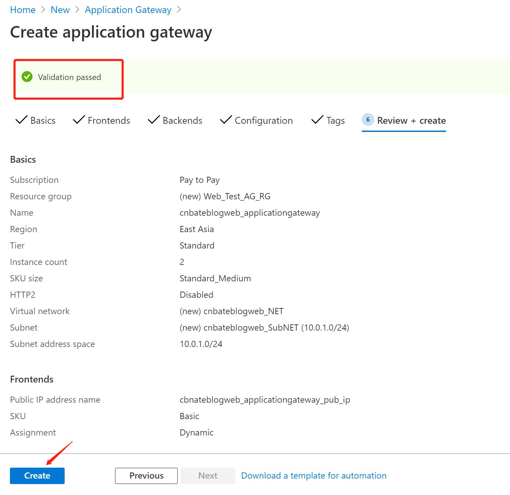510x495 pixels.
Task: Open Download a template for automation
Action: click(314, 476)
